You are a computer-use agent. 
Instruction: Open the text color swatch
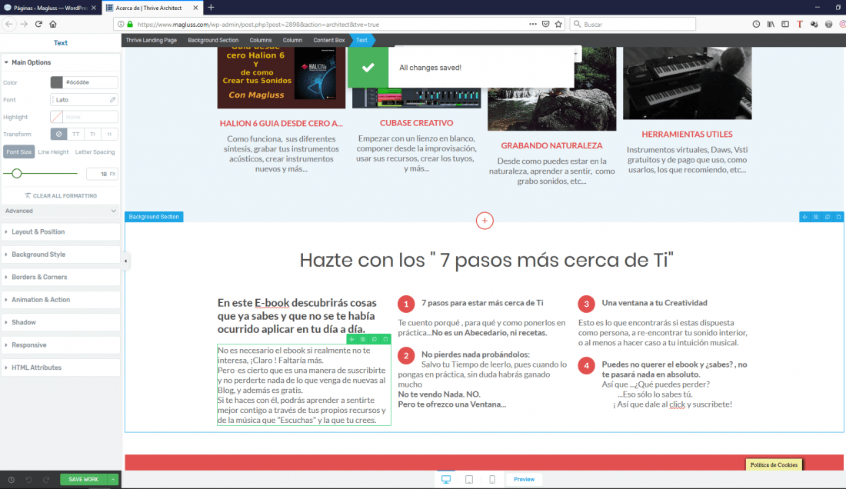pyautogui.click(x=57, y=82)
